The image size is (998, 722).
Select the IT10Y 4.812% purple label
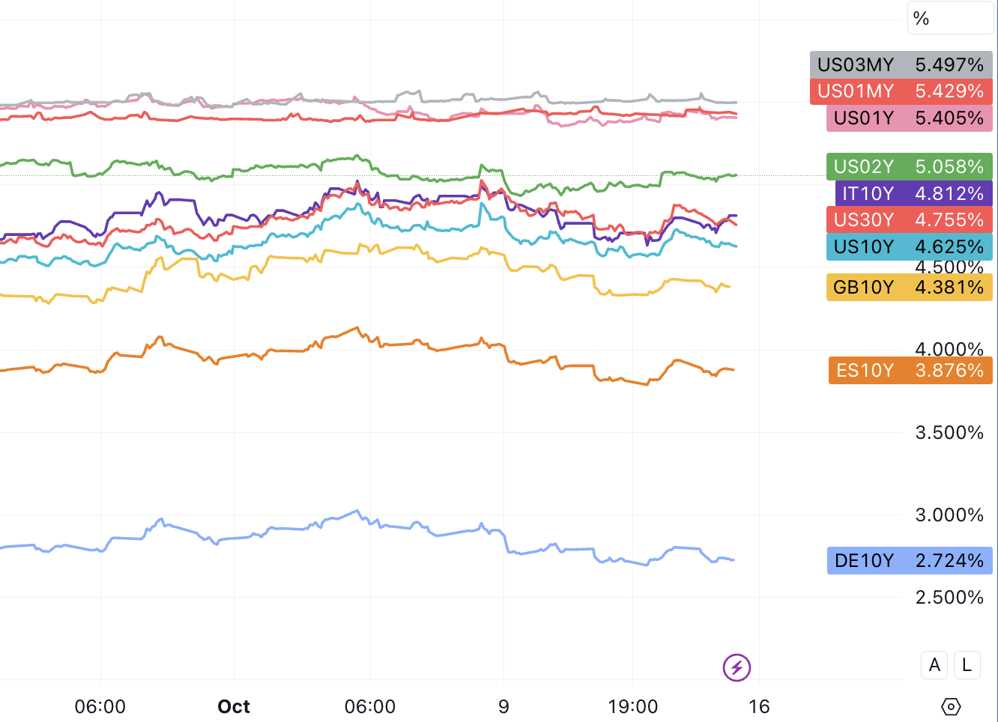pos(913,193)
